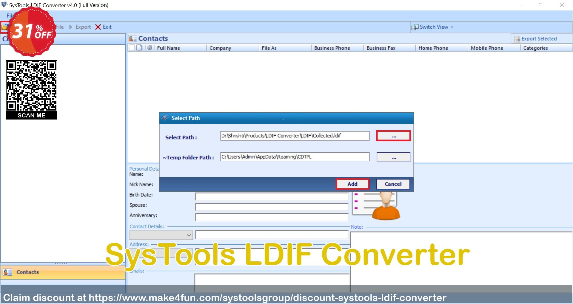573x304 pixels.
Task: Restore down the application window
Action: [x=541, y=5]
